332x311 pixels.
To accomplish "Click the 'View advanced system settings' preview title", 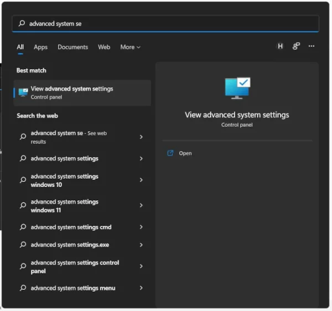I will pyautogui.click(x=237, y=115).
